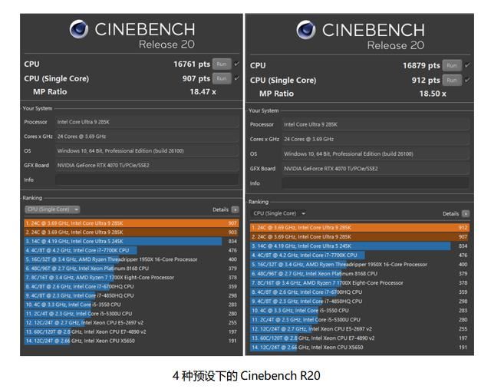The image size is (491, 389).
Task: Select the top ranking entry scoring 912
Action: click(x=358, y=228)
